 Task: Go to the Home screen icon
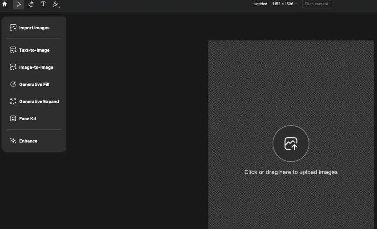tap(5, 4)
